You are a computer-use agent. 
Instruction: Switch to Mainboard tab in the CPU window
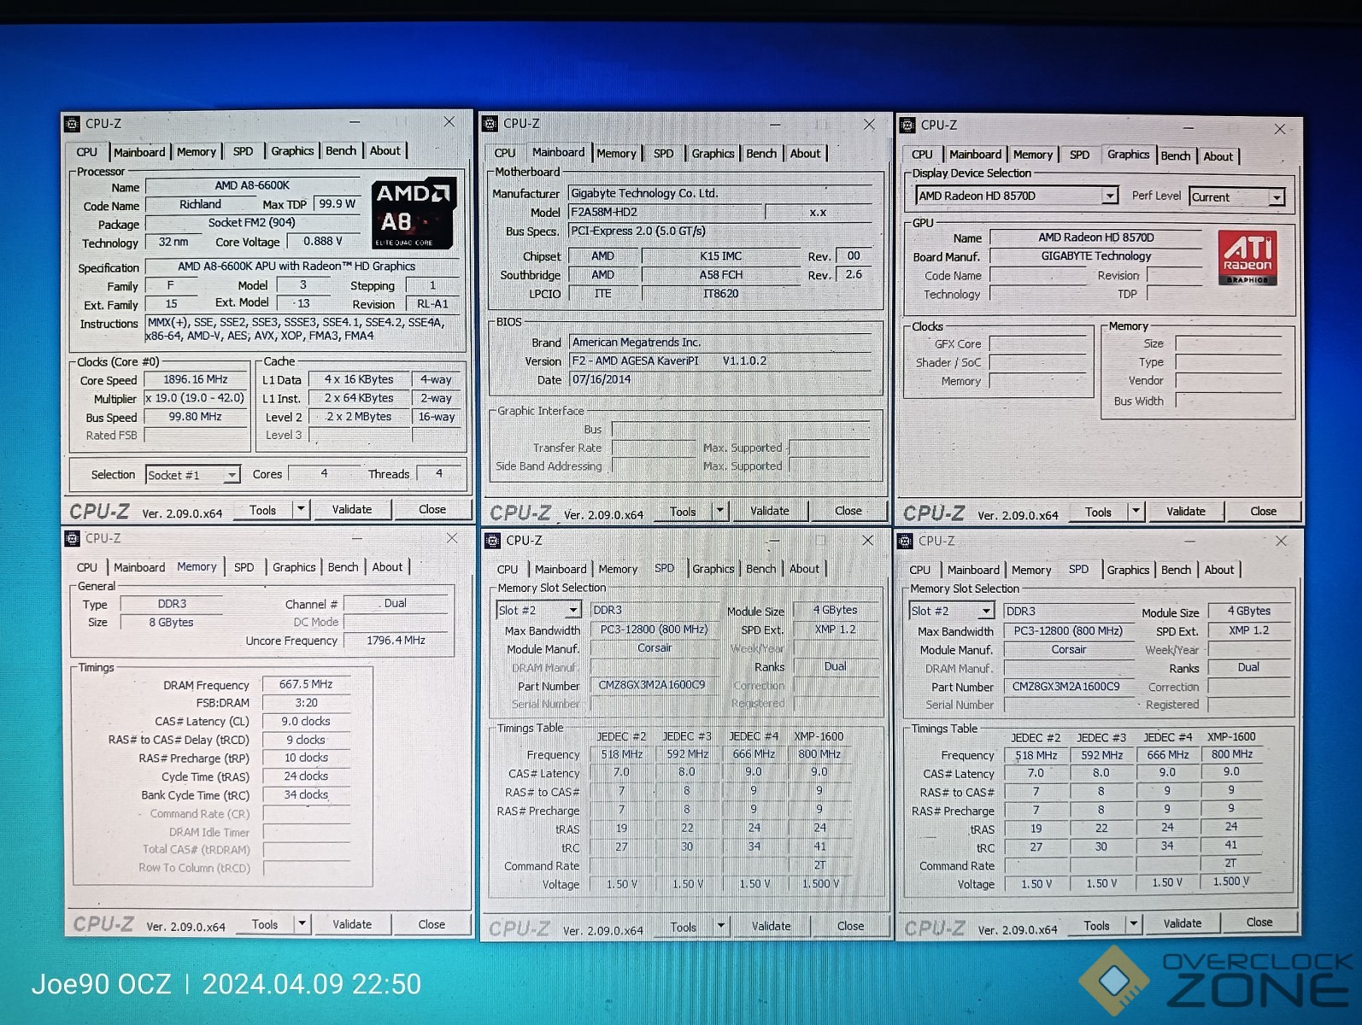(139, 152)
